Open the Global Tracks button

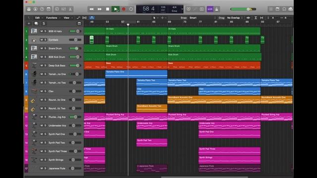tap(79, 24)
